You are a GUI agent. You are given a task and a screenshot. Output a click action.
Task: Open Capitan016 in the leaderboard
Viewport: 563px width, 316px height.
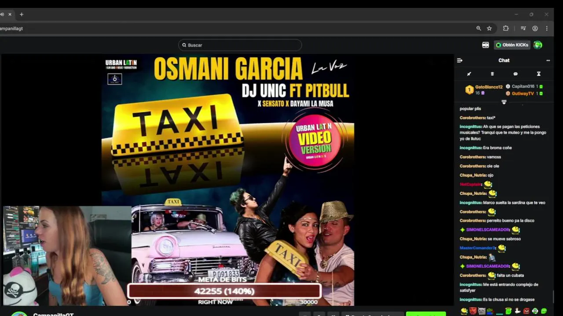[523, 86]
